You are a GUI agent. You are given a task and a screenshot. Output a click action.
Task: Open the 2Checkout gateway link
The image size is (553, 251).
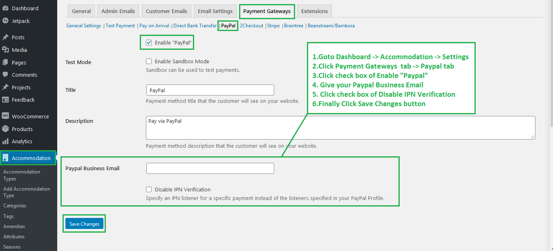(251, 26)
